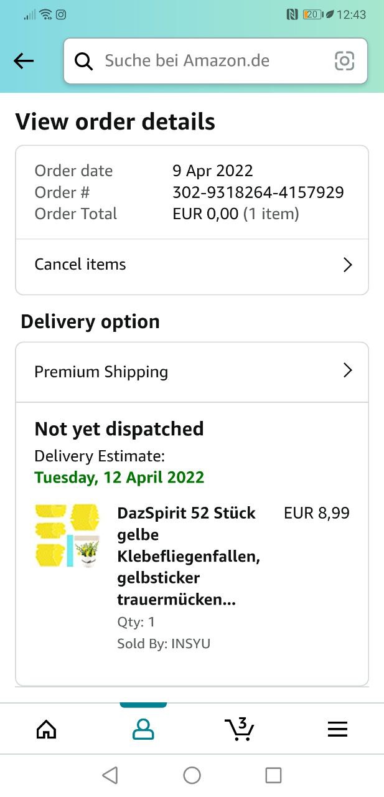Image resolution: width=384 pixels, height=797 pixels.
Task: Tap the search magnifier icon
Action: (x=84, y=61)
